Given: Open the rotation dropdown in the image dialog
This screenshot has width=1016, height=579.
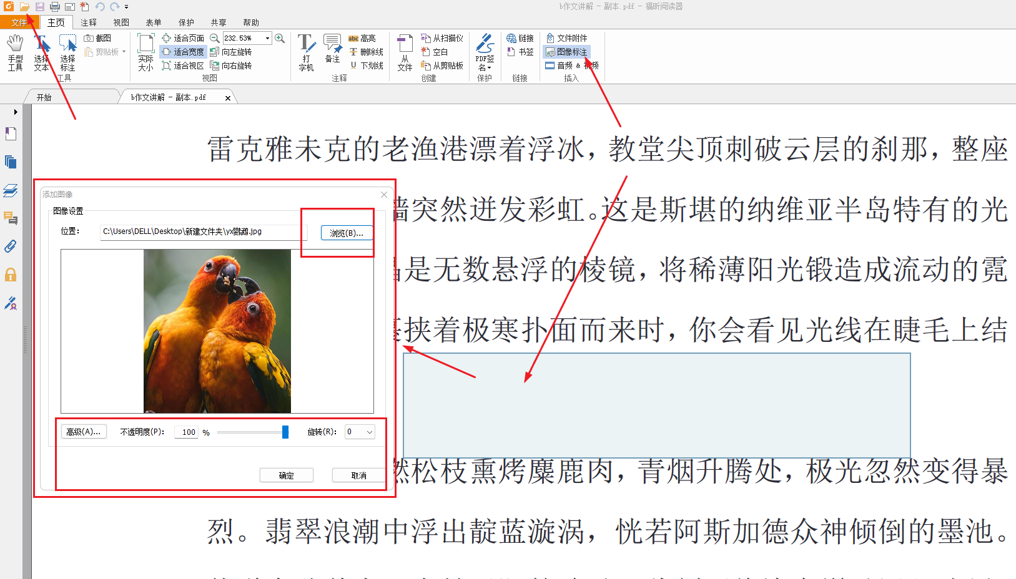Looking at the screenshot, I should click(368, 431).
